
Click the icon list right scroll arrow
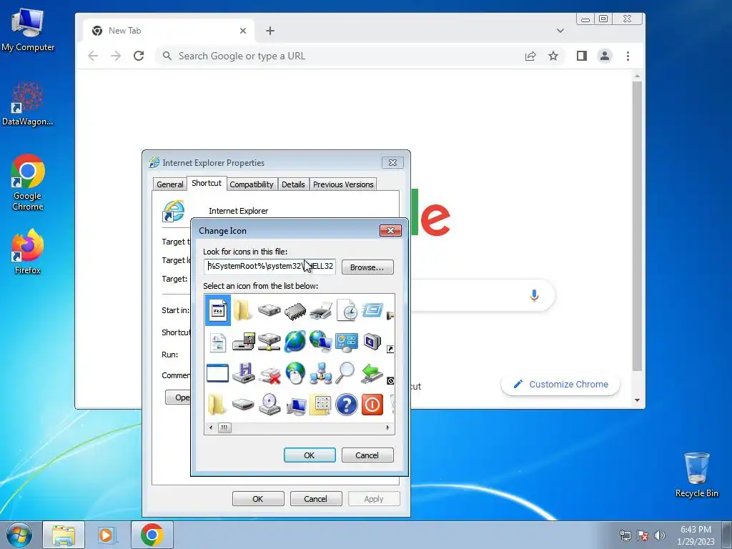[x=387, y=427]
